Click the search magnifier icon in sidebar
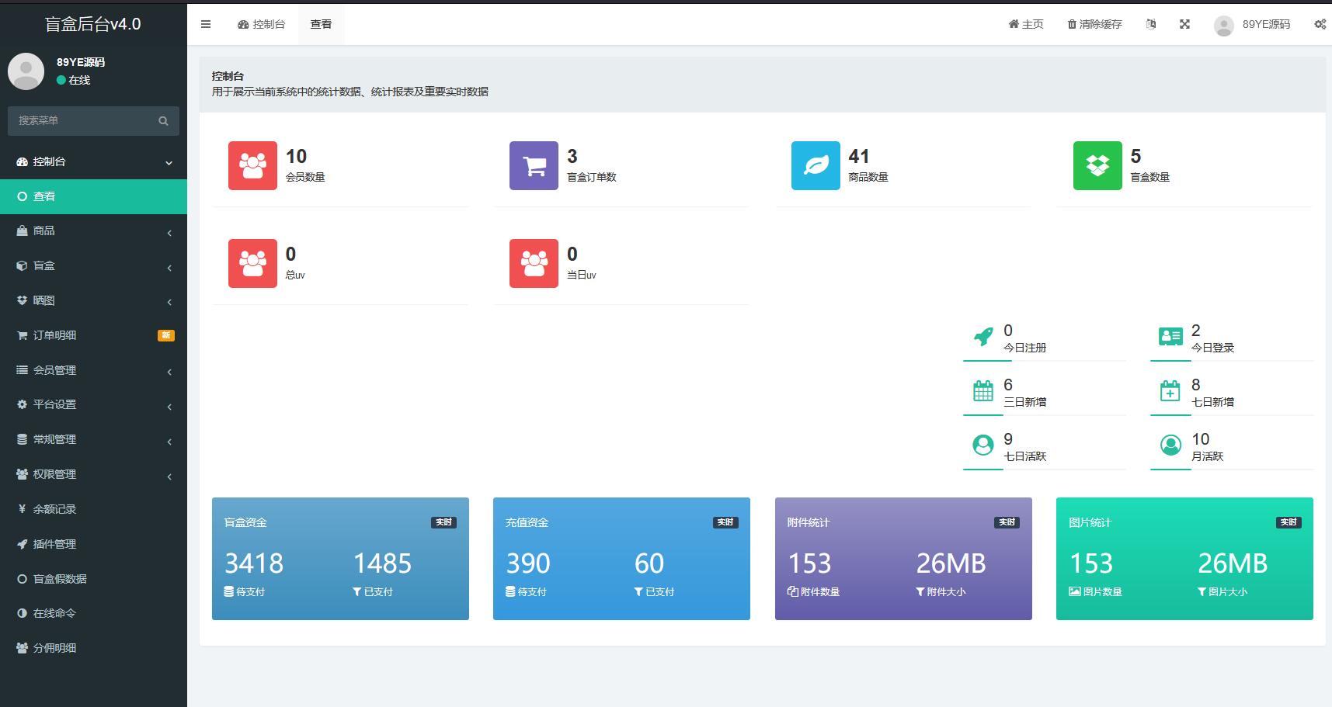Viewport: 1332px width, 707px height. [163, 121]
